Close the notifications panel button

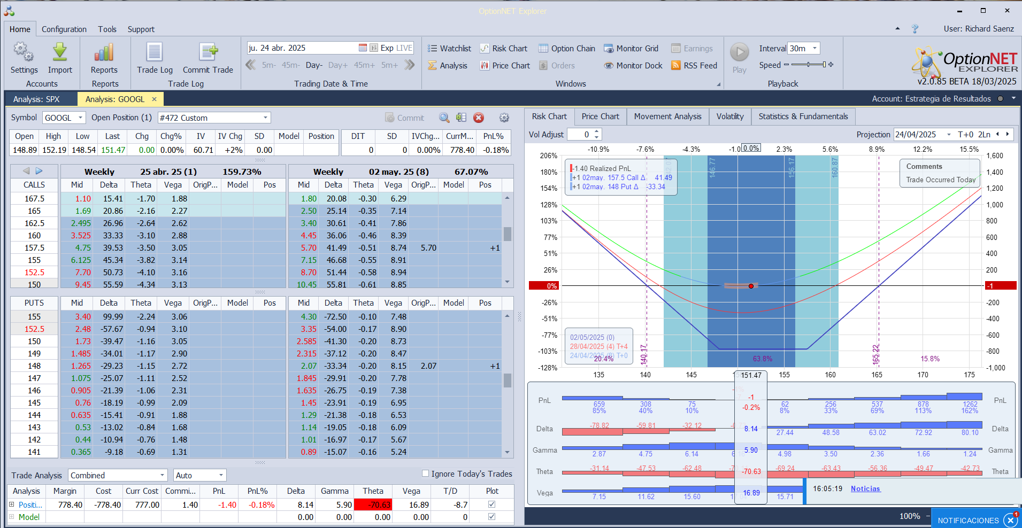(x=1010, y=520)
